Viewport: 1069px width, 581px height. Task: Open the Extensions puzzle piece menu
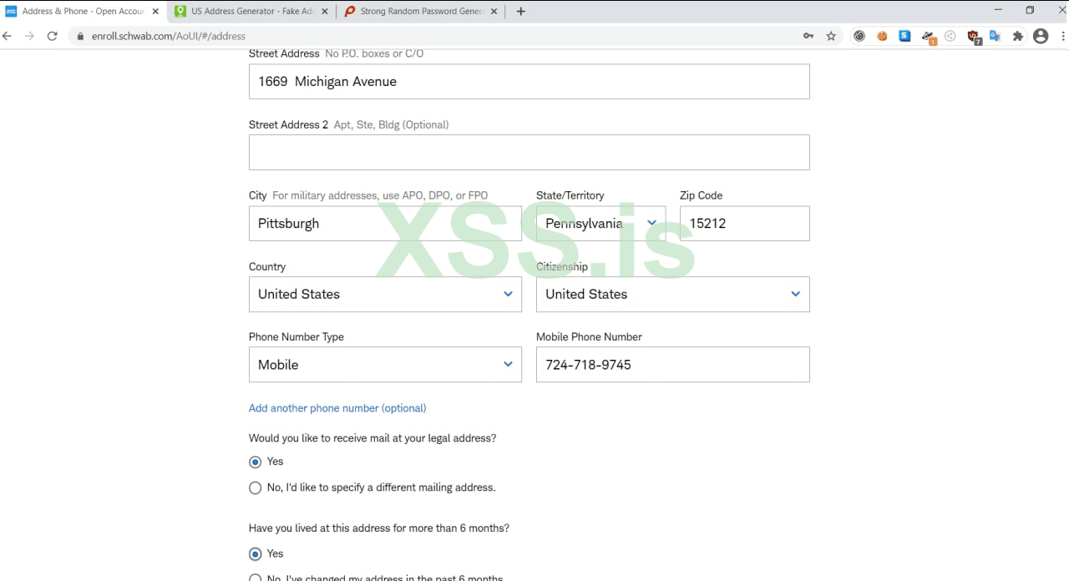1018,36
